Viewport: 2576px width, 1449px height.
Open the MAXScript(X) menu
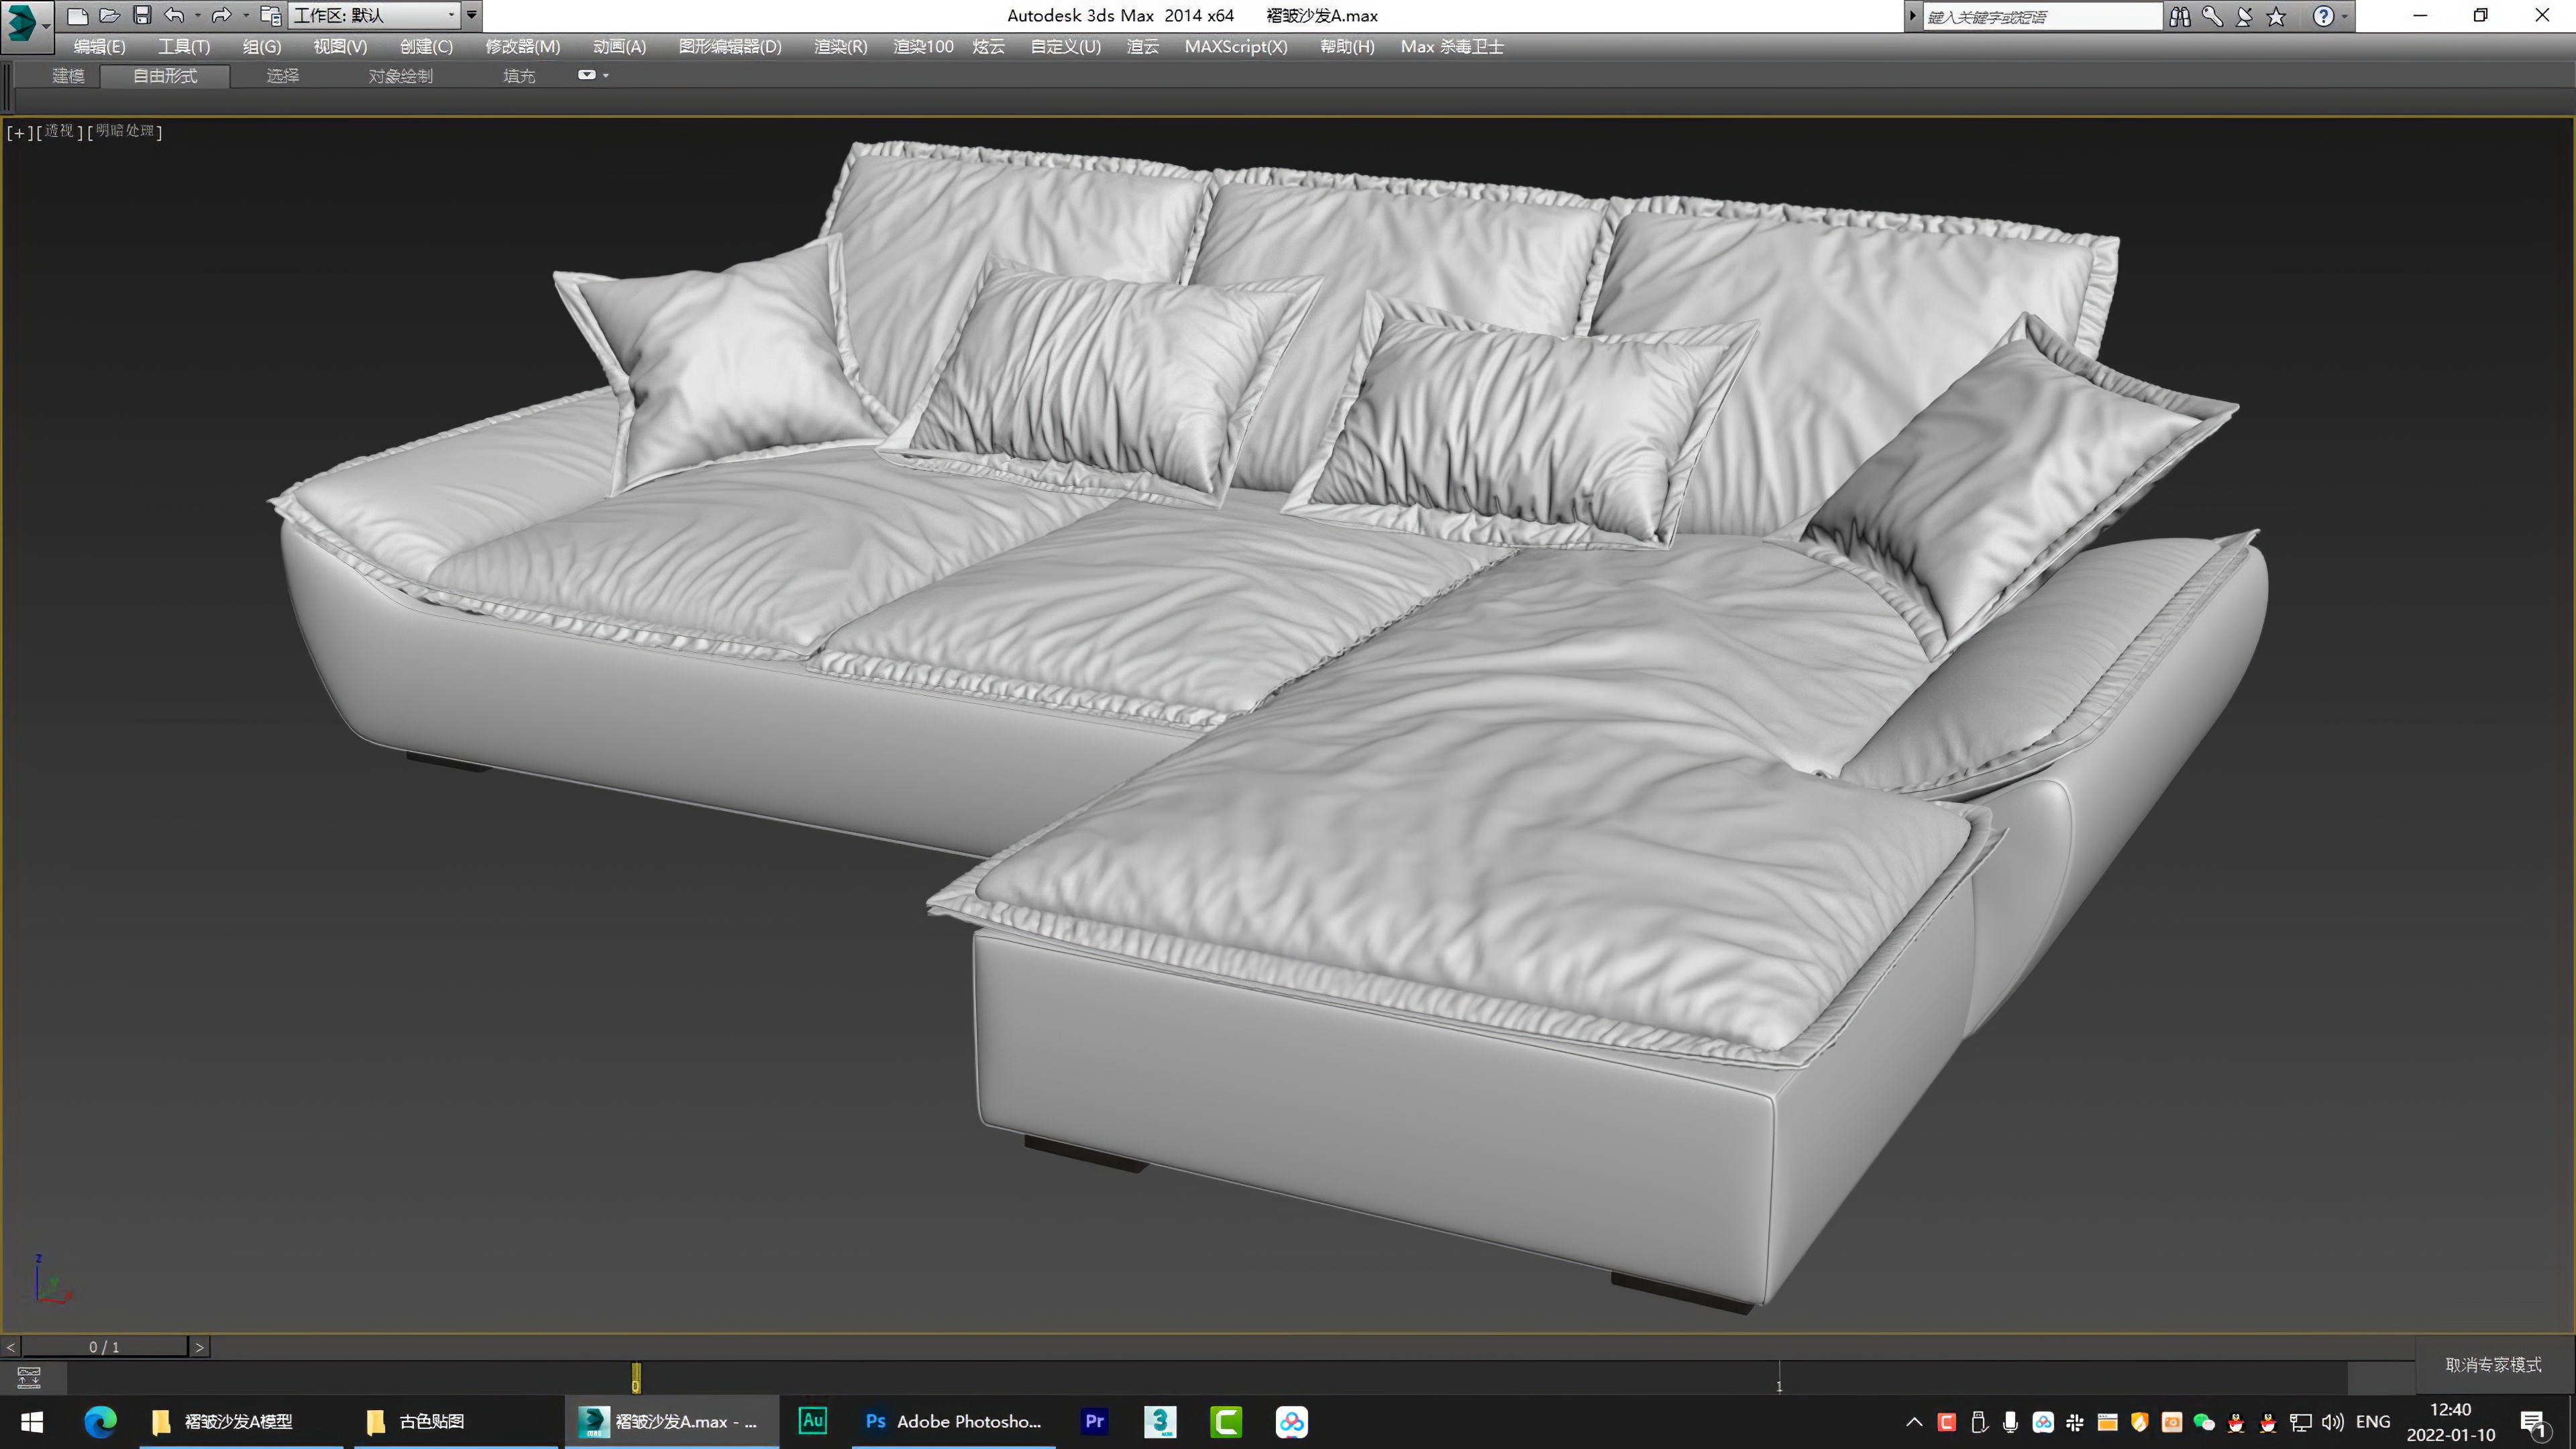tap(1236, 46)
